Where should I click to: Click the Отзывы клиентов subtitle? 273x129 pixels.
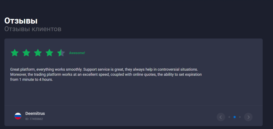coord(33,29)
